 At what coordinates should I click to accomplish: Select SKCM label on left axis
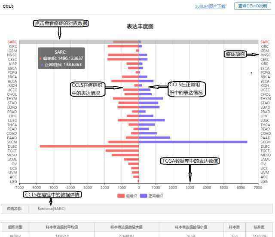pos(12,142)
